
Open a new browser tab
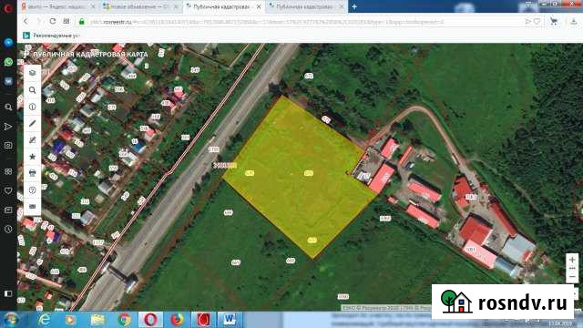pyautogui.click(x=354, y=6)
